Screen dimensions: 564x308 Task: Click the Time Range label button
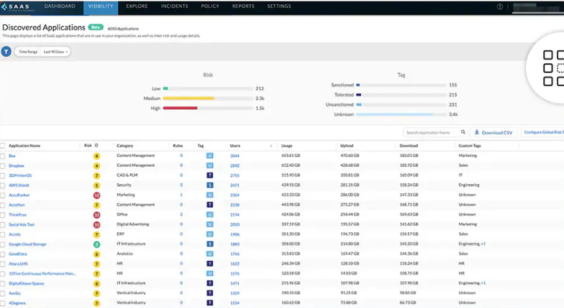(28, 51)
